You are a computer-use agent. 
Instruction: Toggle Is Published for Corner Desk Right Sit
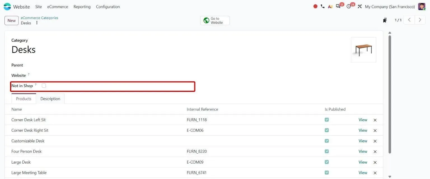coord(327,130)
